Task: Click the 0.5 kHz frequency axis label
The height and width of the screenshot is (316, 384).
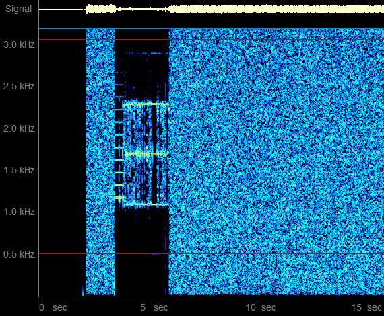Action: [19, 254]
